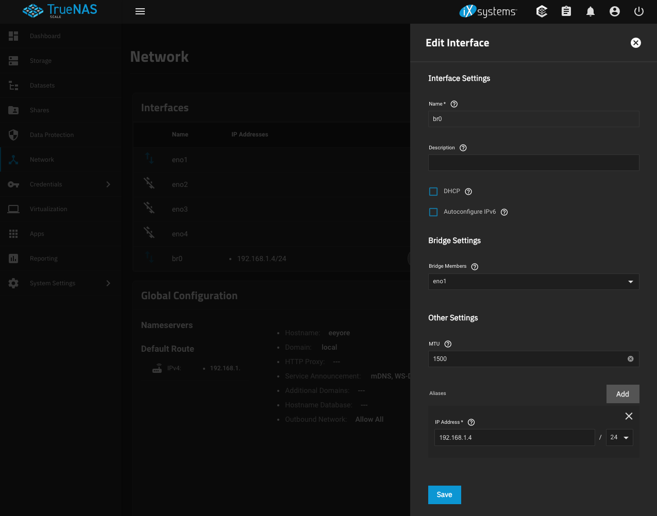The image size is (657, 516).
Task: Select the eno2 interface row
Action: [x=272, y=184]
